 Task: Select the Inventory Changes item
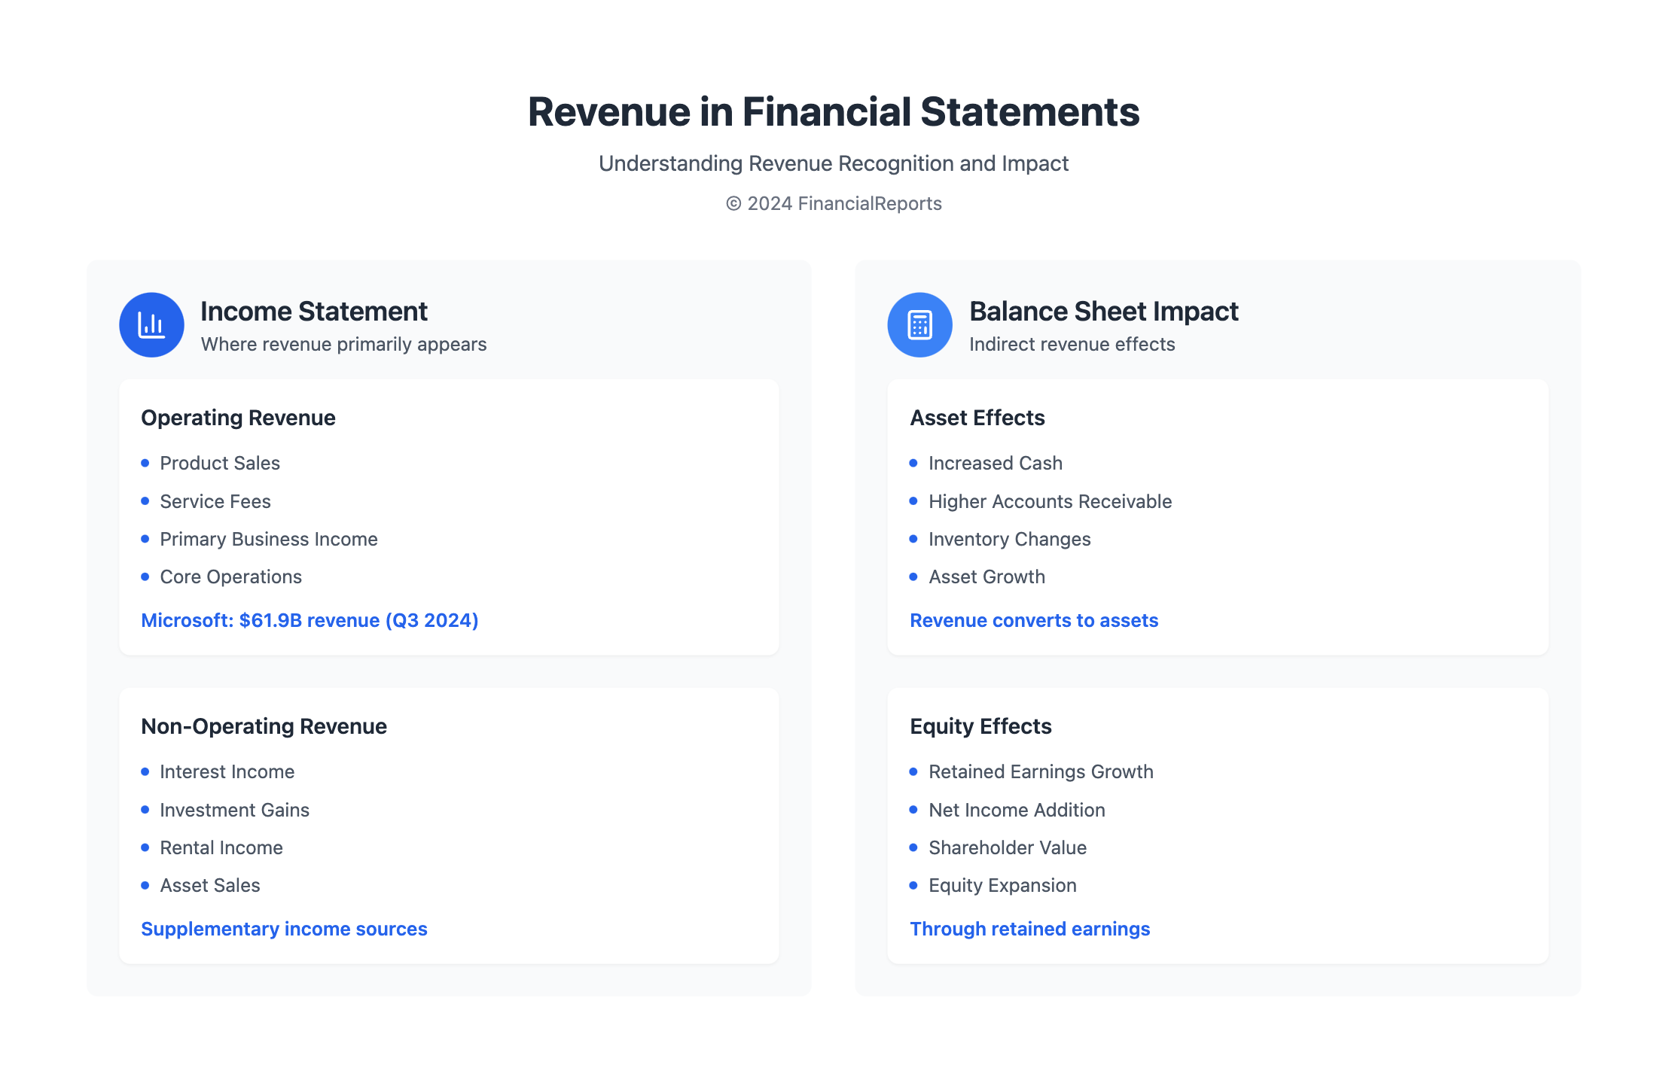coord(1009,539)
